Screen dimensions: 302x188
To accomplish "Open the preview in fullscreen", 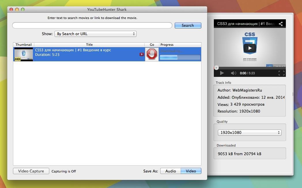I will pos(281,73).
